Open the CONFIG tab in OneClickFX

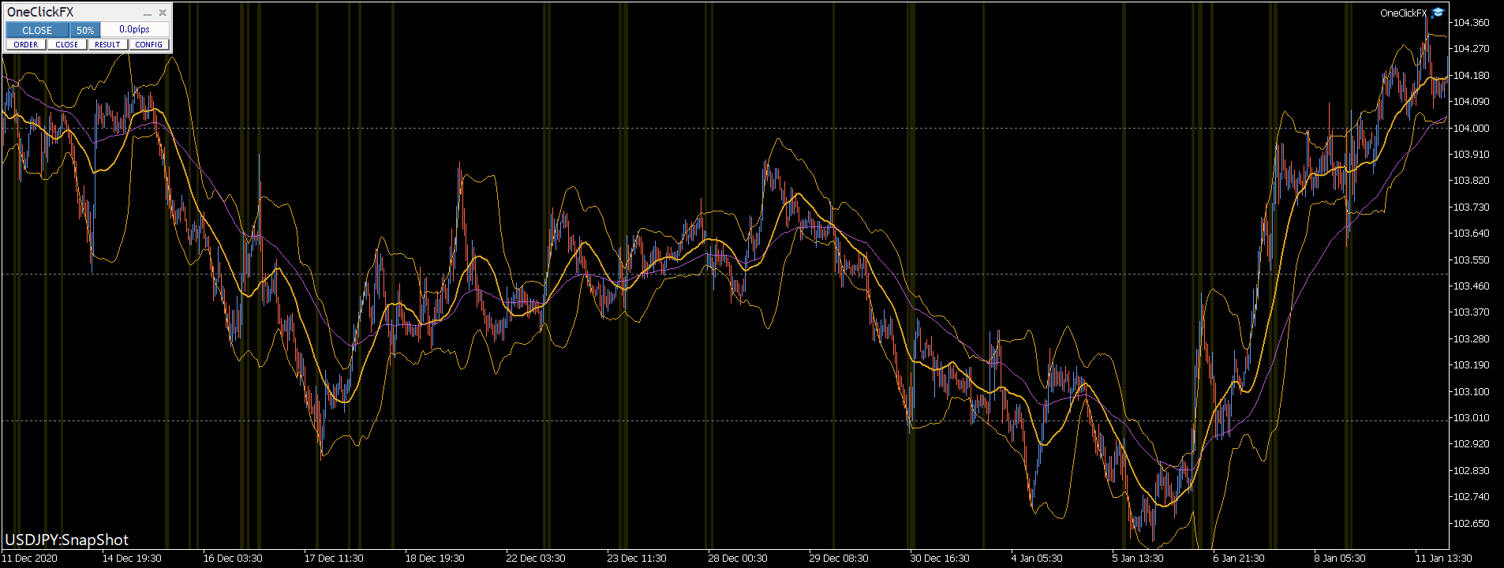coord(149,44)
